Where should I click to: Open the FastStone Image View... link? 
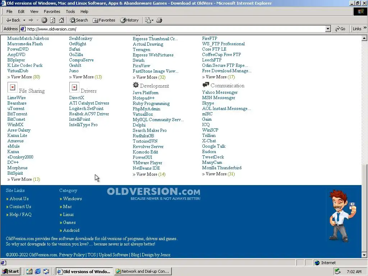[156, 71]
